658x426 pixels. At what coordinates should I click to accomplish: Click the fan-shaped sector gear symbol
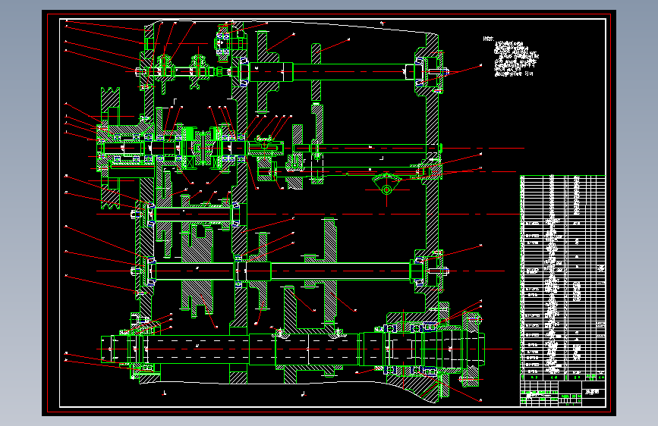click(386, 185)
